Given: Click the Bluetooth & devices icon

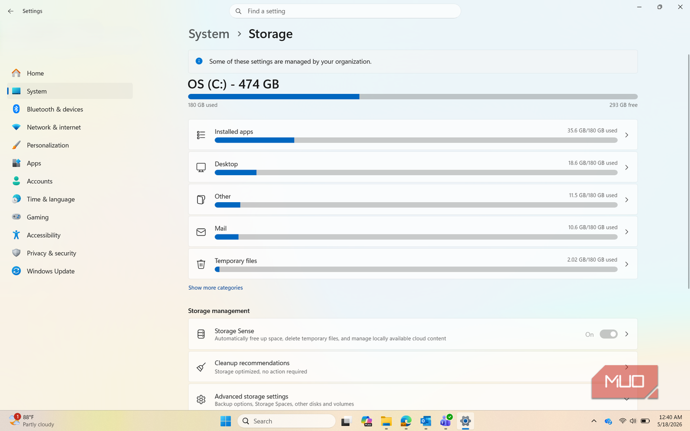Looking at the screenshot, I should 16,109.
